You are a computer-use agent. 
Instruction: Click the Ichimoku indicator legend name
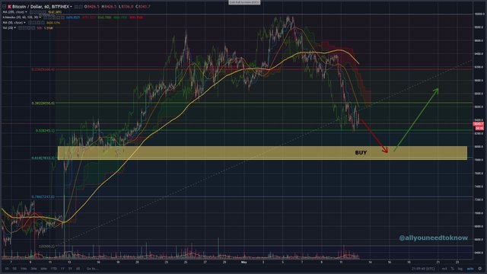point(21,18)
